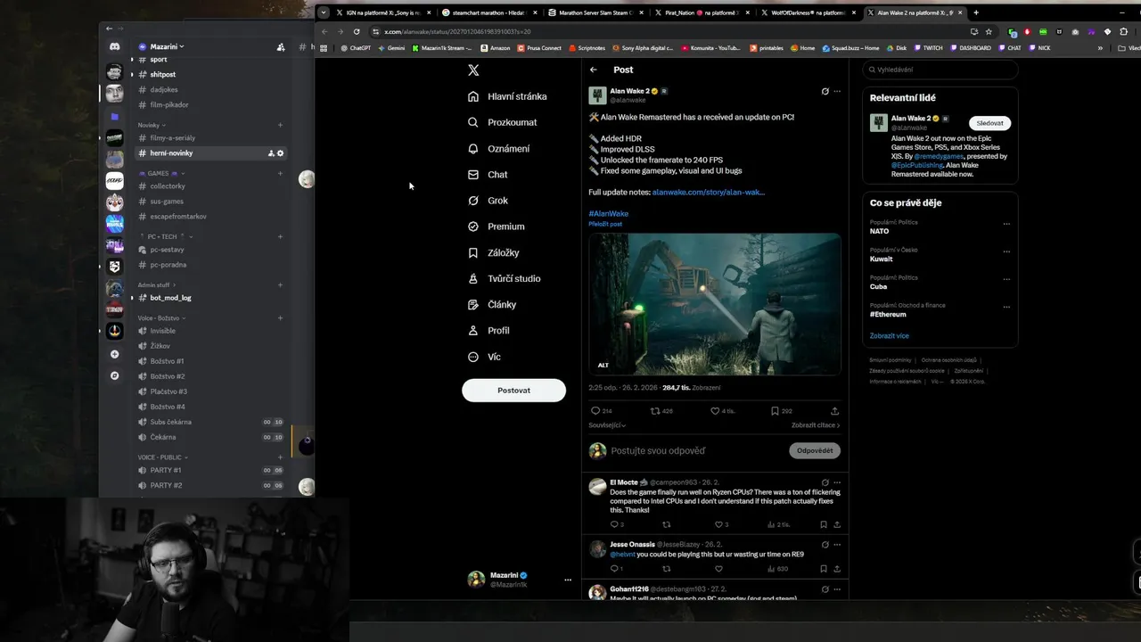1141x642 pixels.
Task: Click @remedygames link in bio
Action: pyautogui.click(x=940, y=156)
